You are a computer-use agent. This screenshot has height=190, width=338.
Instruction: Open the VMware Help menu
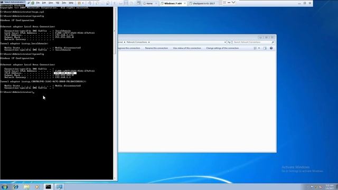click(x=71, y=3)
